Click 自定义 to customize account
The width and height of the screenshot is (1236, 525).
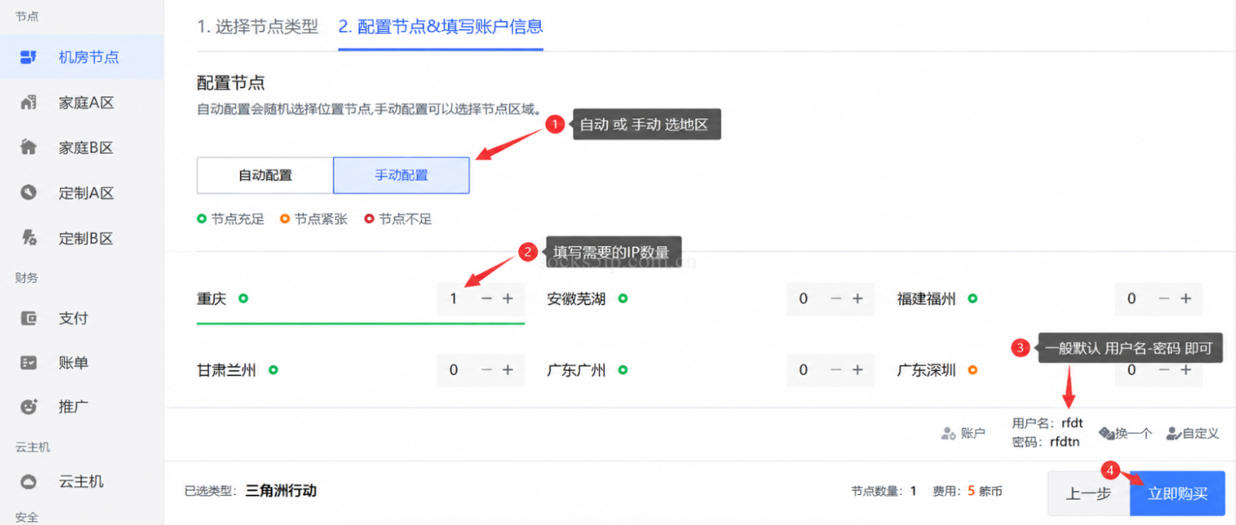pyautogui.click(x=1193, y=434)
